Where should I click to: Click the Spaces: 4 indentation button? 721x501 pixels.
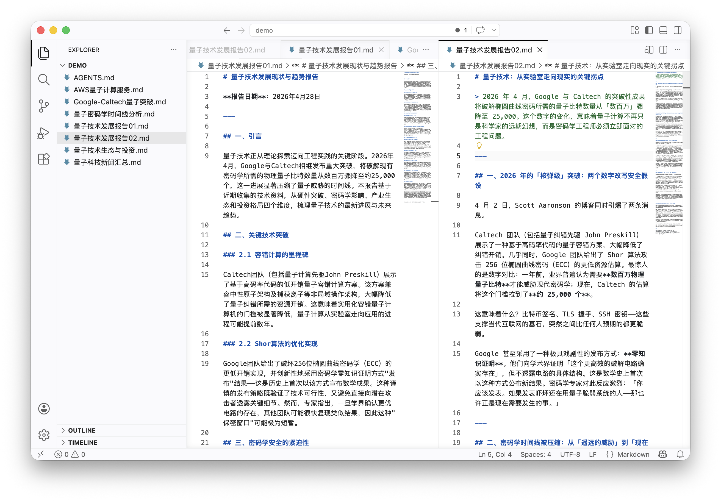point(536,455)
